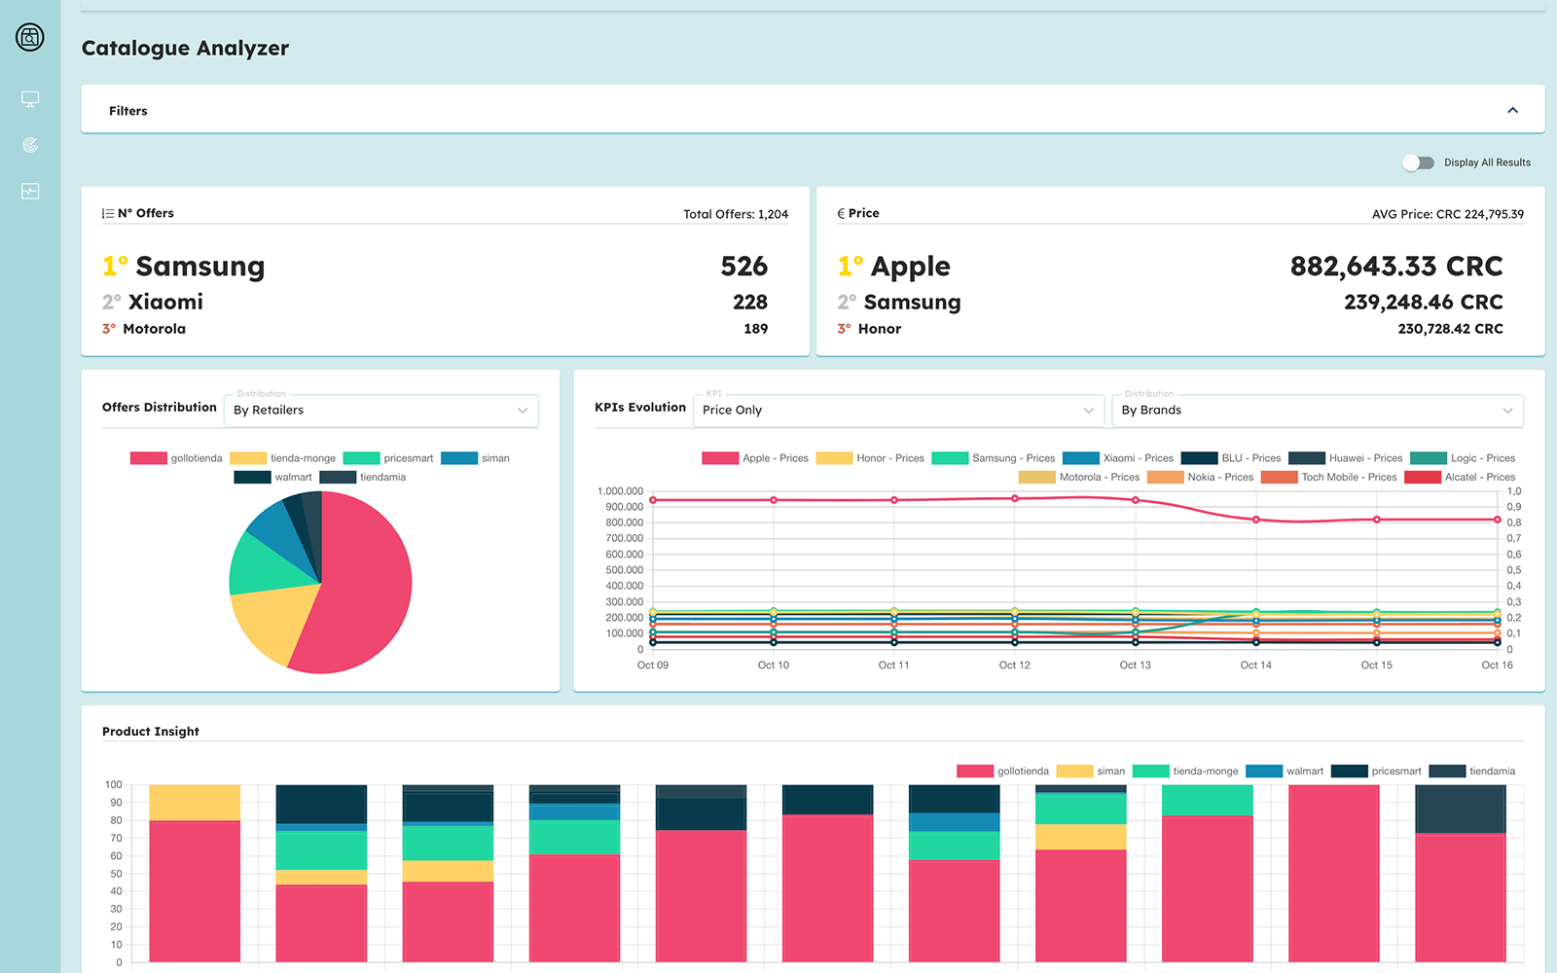Screen dimensions: 1557x973
Task: Click the Oct 16 axis label
Action: [1497, 666]
